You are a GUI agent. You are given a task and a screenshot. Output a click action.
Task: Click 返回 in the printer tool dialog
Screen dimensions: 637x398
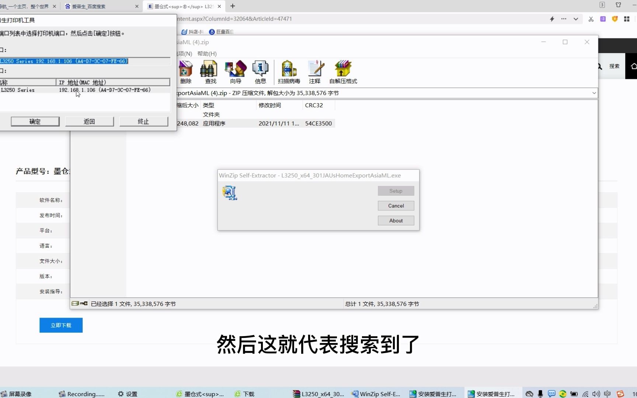89,122
